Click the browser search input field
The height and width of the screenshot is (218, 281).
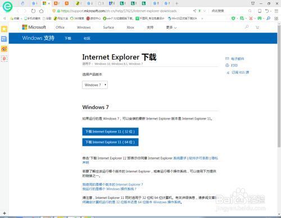point(229,11)
